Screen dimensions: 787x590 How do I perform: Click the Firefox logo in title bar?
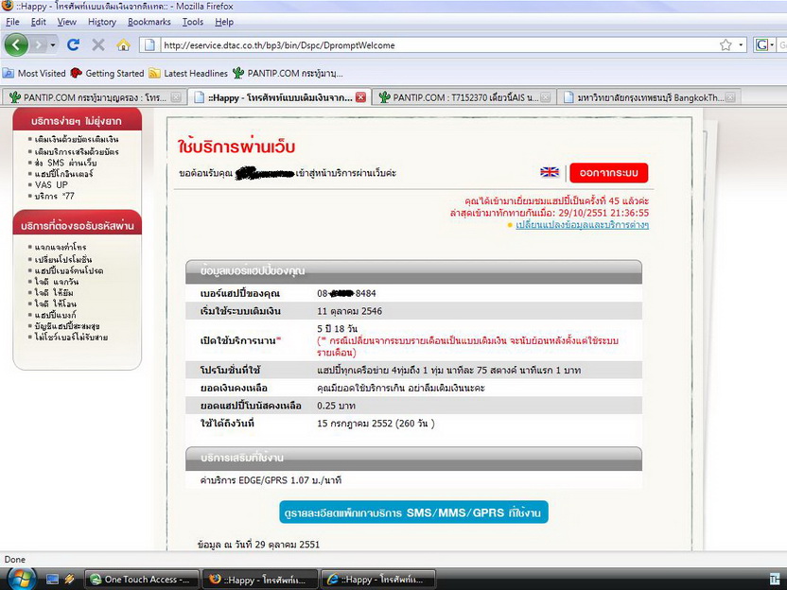tap(7, 6)
